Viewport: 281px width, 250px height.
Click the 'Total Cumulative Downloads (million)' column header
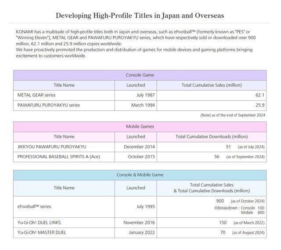pyautogui.click(x=212, y=137)
